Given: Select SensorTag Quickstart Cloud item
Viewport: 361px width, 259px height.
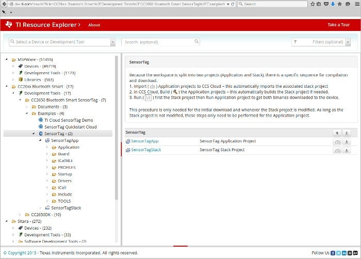Looking at the screenshot, I should 71,127.
